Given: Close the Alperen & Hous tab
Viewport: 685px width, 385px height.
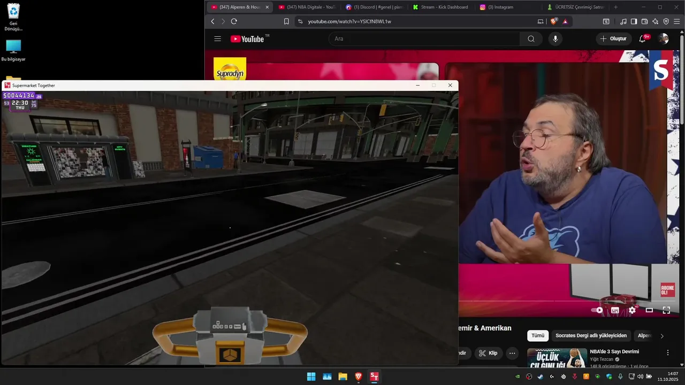Looking at the screenshot, I should click(x=267, y=7).
